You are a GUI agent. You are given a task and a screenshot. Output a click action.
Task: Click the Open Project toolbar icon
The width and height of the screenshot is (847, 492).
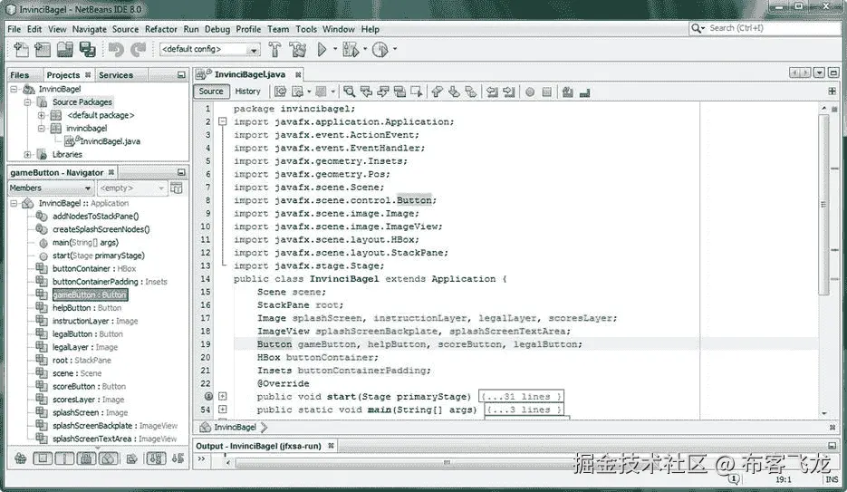[65, 49]
